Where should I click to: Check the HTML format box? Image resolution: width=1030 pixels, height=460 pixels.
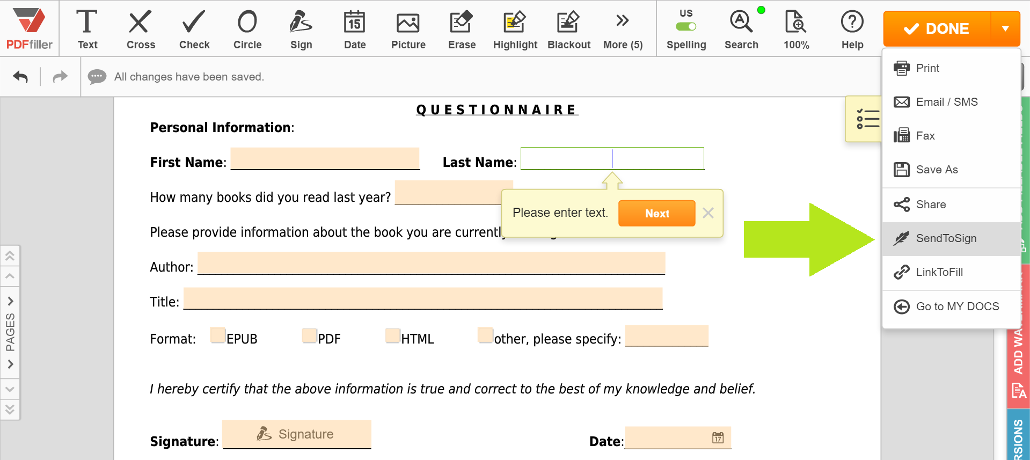[x=393, y=335]
